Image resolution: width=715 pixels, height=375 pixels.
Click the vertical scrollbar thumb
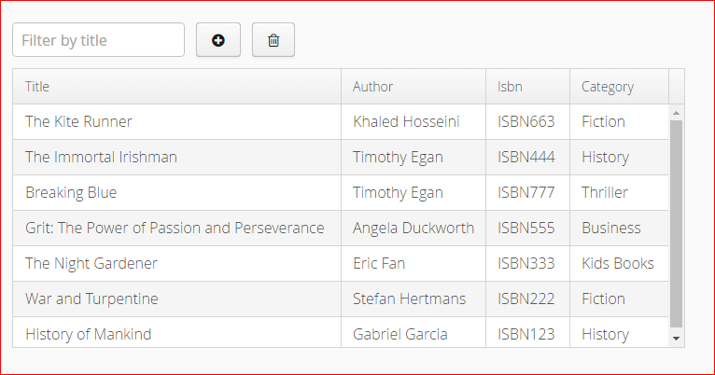click(676, 224)
